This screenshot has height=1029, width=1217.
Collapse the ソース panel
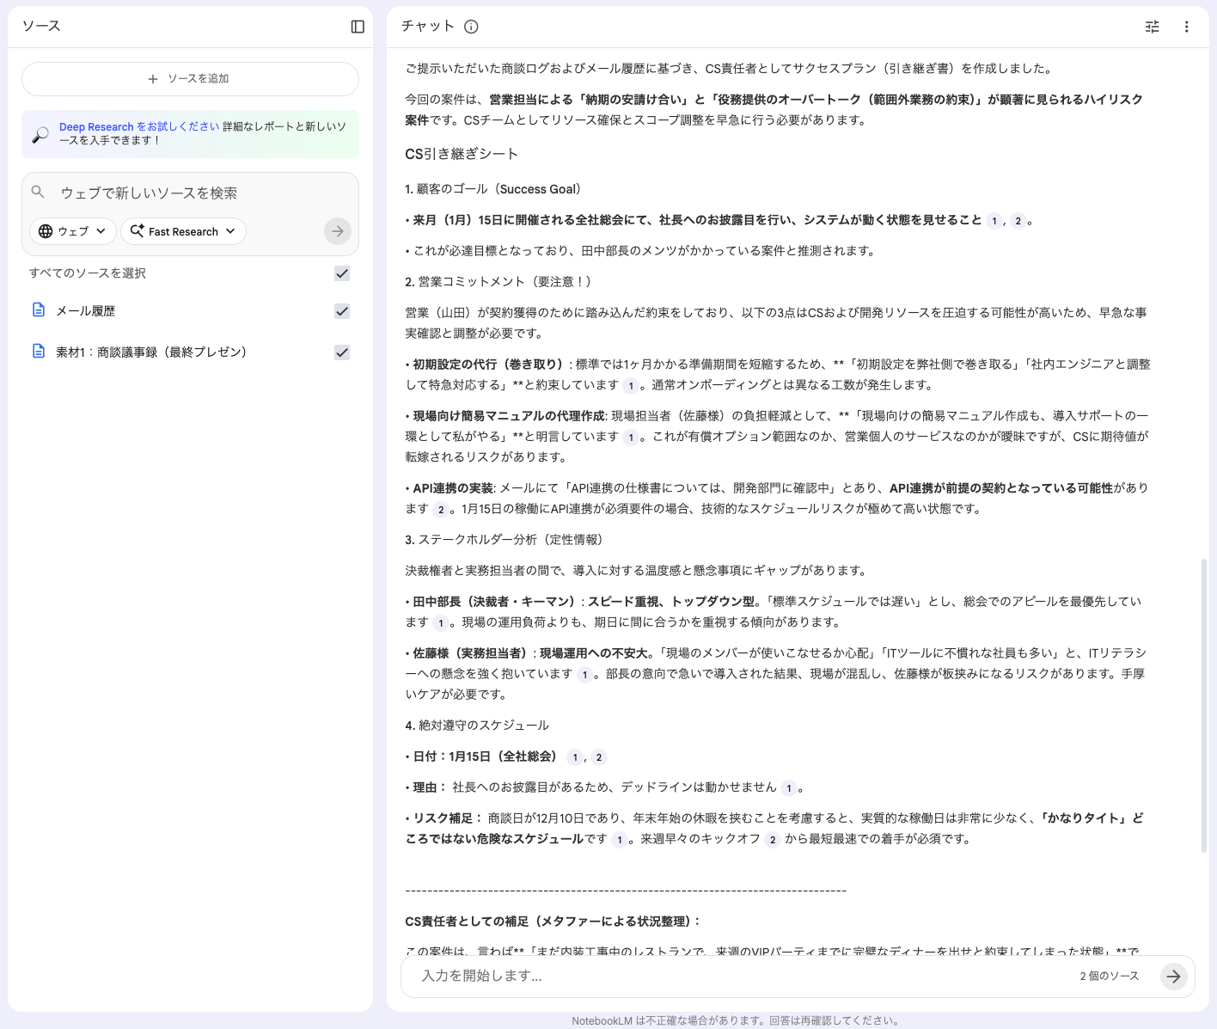coord(357,27)
